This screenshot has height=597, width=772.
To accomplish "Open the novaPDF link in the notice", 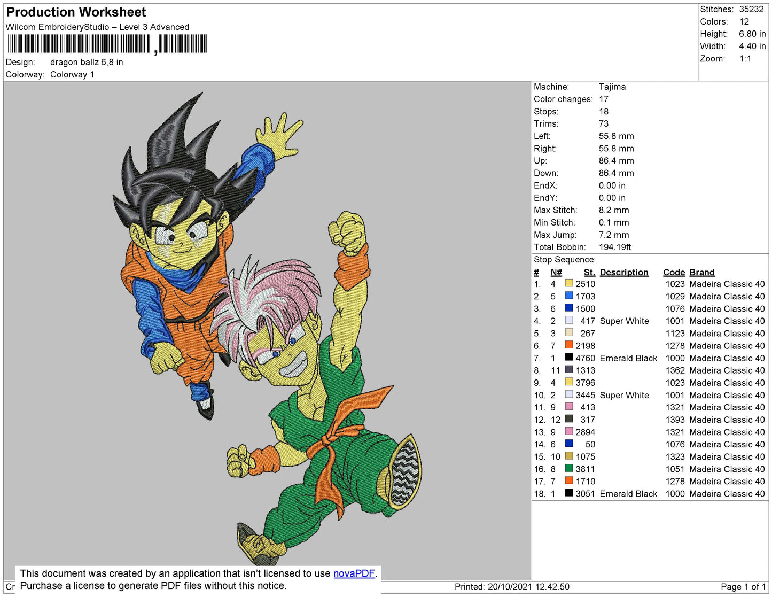I will (354, 573).
